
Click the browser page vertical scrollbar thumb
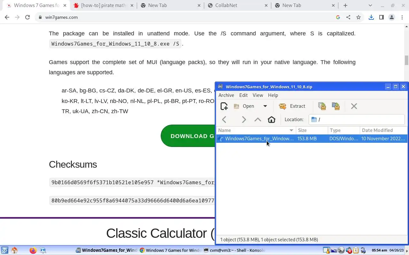point(406,60)
